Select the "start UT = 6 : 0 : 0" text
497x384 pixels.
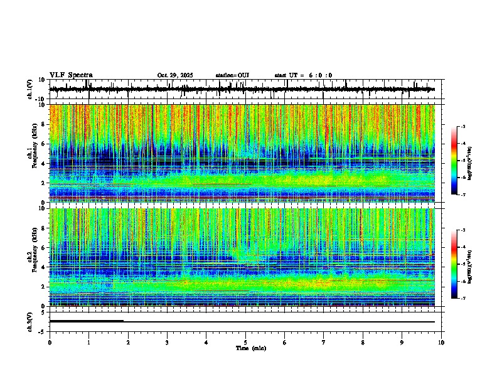303,75
